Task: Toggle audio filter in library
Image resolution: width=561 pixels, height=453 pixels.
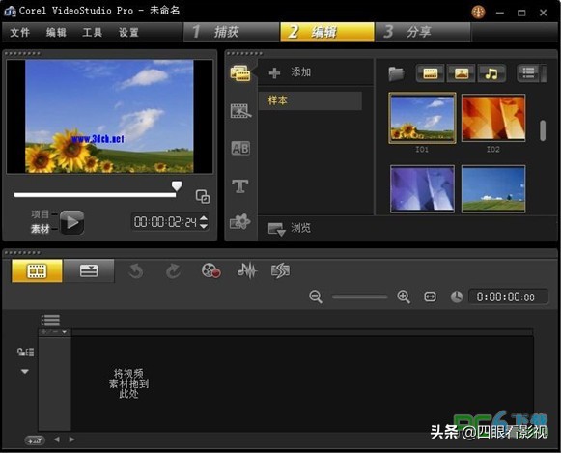Action: pos(491,73)
